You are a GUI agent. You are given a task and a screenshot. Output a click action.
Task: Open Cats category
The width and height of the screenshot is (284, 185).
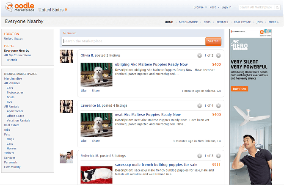click(x=10, y=144)
